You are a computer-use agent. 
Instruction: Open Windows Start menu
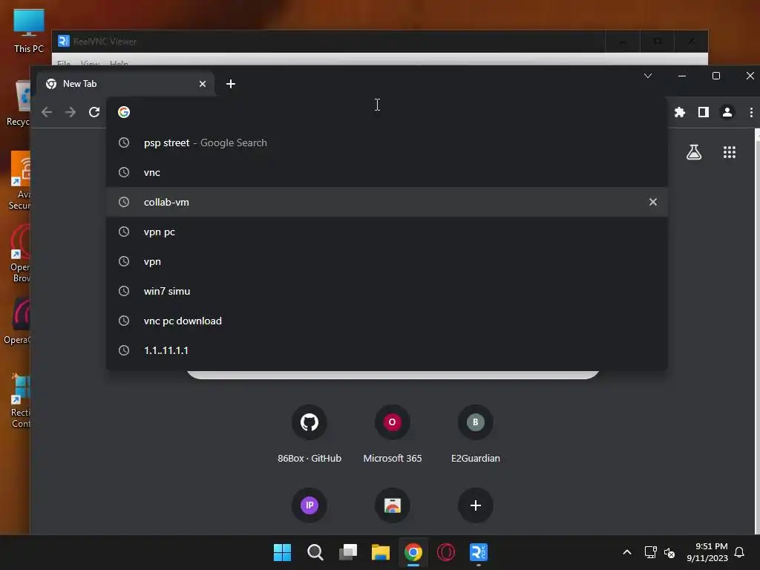282,552
